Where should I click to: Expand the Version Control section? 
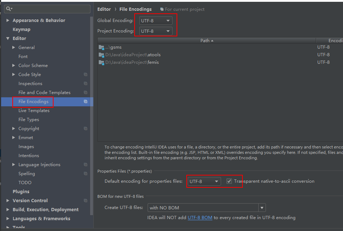8,200
